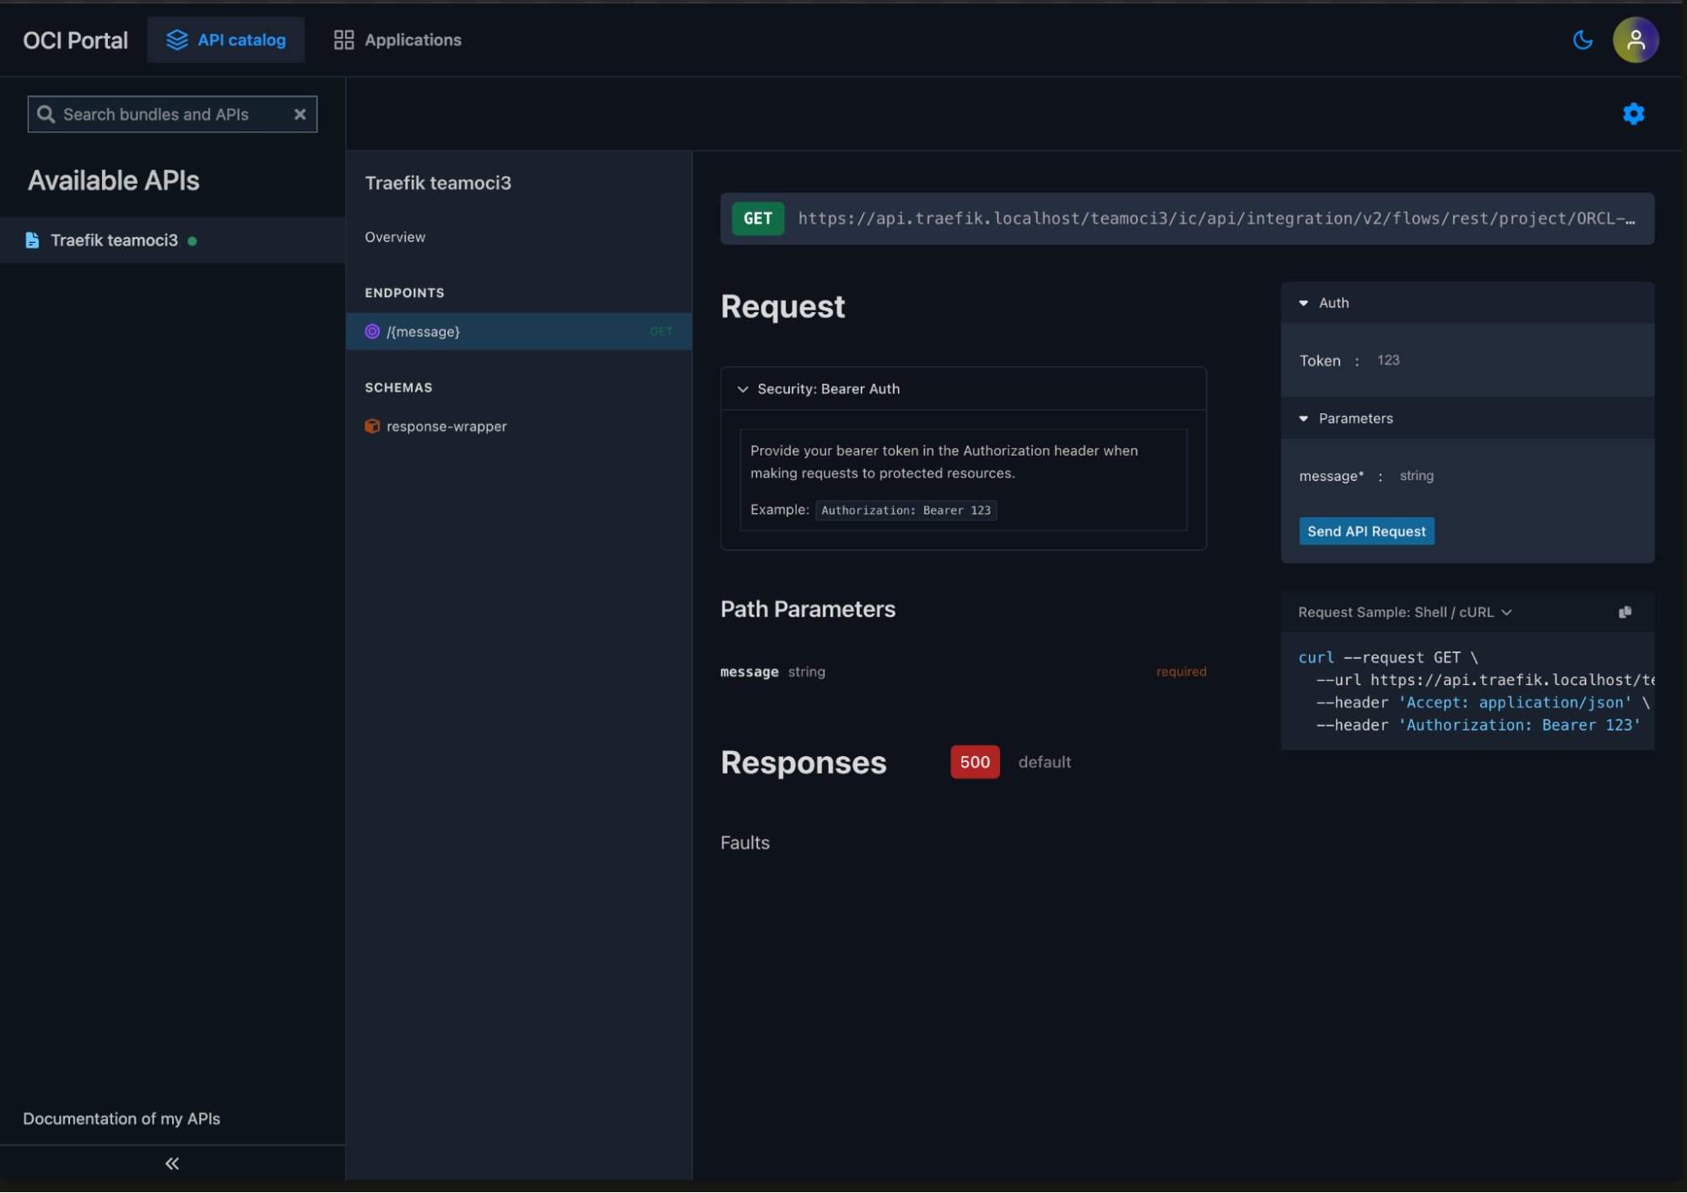This screenshot has width=1687, height=1193.
Task: Focus the Search bundles and APIs field
Action: [x=172, y=114]
